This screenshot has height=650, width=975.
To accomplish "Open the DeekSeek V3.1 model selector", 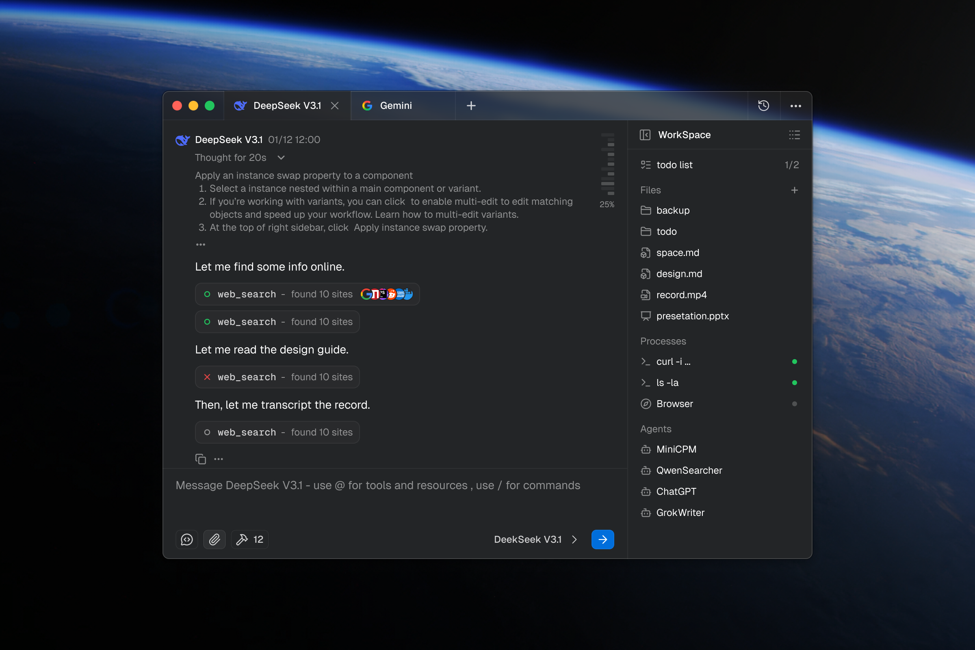I will (x=535, y=539).
